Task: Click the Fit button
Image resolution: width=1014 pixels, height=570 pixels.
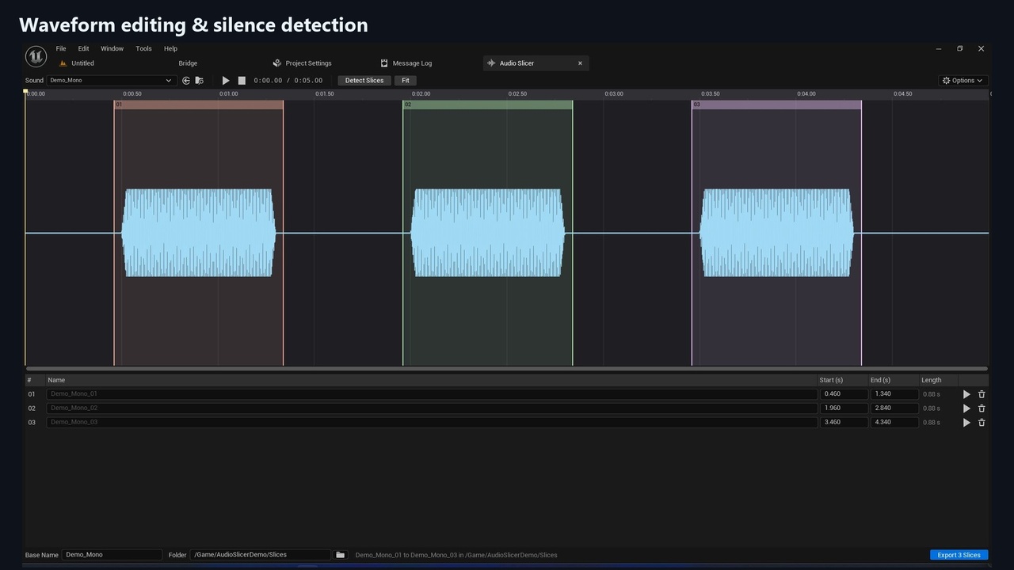Action: click(x=406, y=80)
